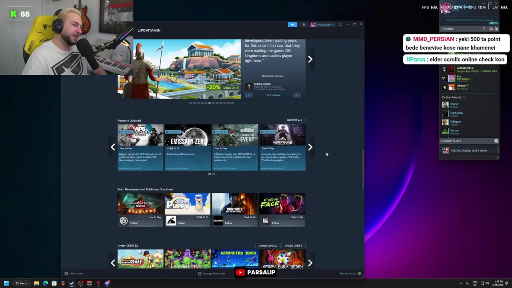This screenshot has width=512, height=288.
Task: View update details for APB Reloaded
Action: coord(130,168)
